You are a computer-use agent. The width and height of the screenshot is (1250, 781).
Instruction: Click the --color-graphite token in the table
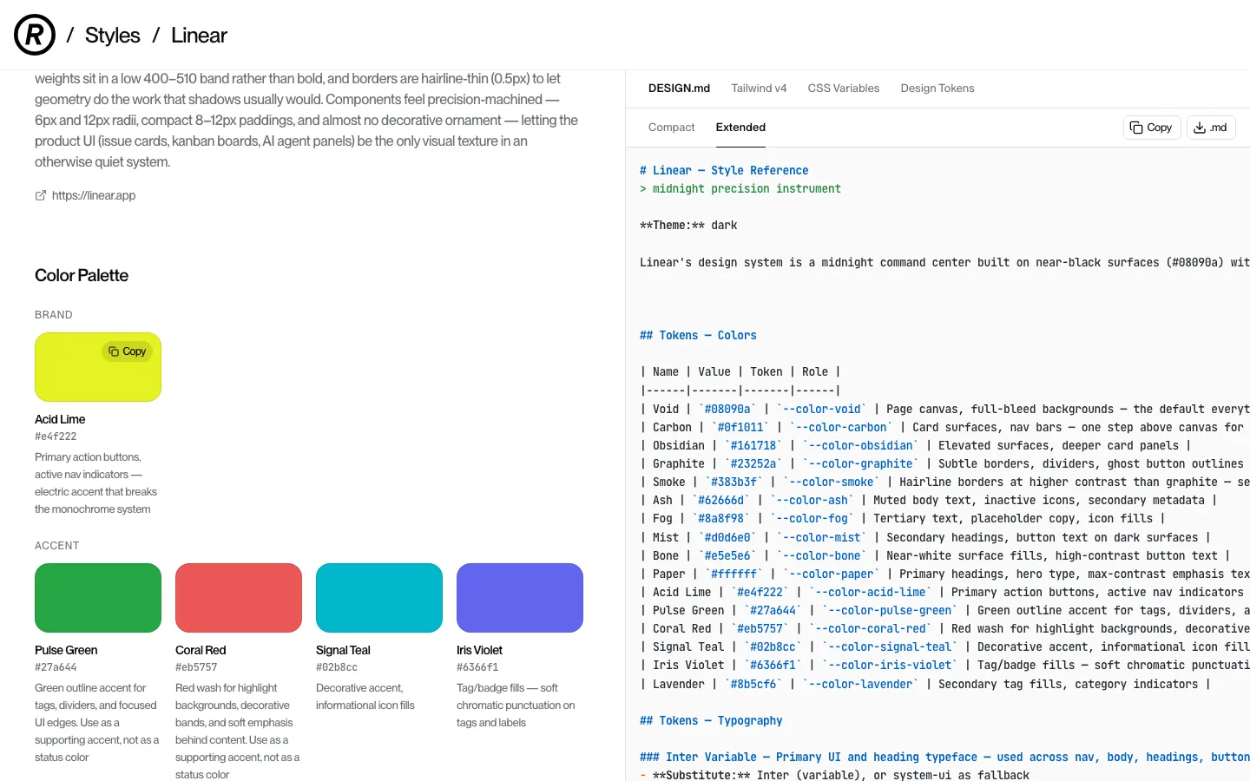tap(861, 464)
